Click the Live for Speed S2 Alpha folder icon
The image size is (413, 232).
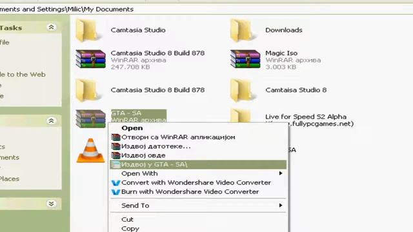[x=240, y=116]
